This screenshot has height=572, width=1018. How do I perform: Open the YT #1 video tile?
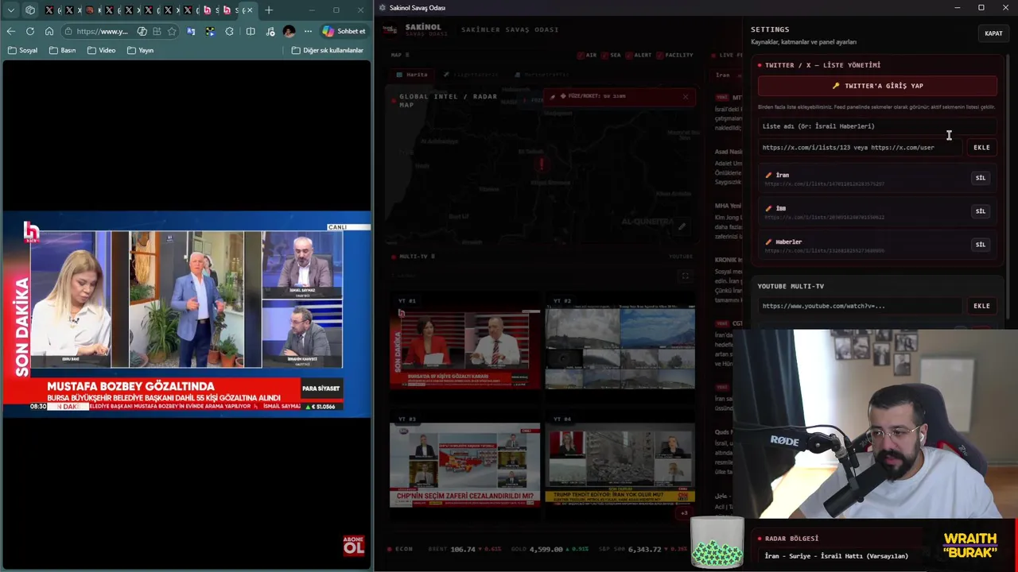(x=465, y=348)
